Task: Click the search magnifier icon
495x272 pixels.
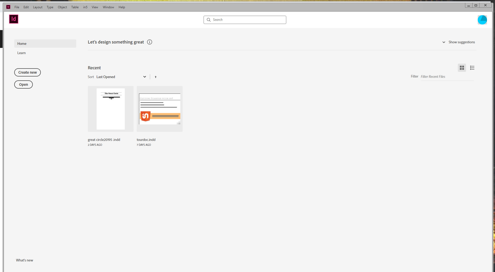Action: tap(208, 20)
